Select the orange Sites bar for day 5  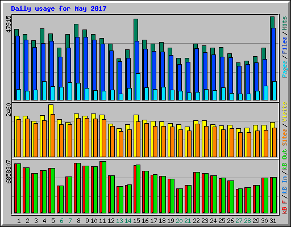[x=53, y=136]
